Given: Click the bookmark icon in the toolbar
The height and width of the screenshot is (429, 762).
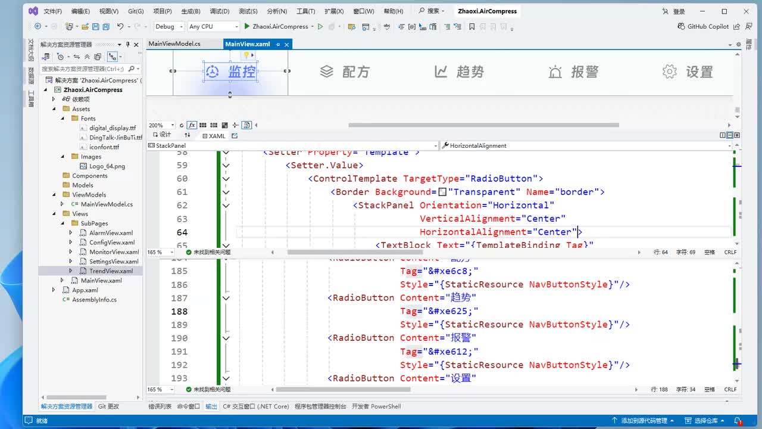Looking at the screenshot, I should (x=472, y=26).
